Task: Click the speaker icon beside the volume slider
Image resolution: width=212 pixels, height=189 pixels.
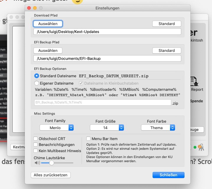Action: coord(37,163)
